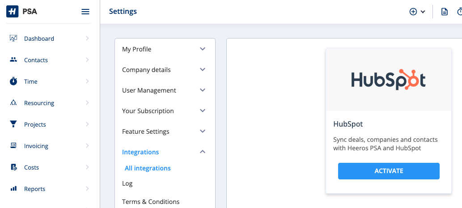Go to Time in sidebar

click(31, 81)
